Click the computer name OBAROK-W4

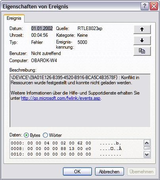[44, 61]
